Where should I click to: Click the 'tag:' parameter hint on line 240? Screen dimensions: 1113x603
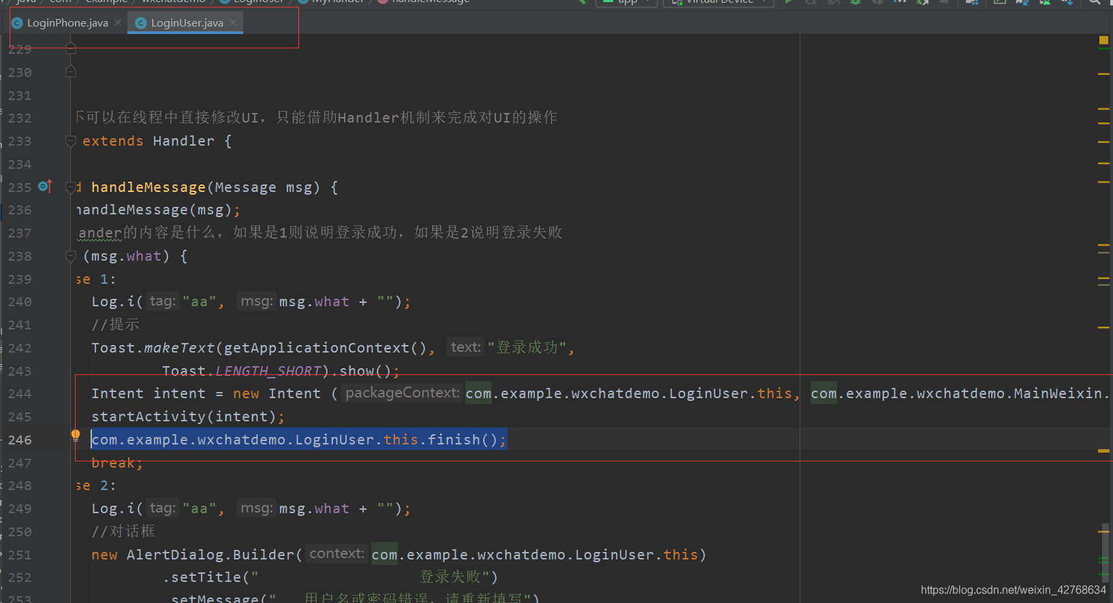(x=162, y=301)
